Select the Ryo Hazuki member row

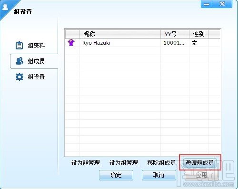[x=143, y=43]
